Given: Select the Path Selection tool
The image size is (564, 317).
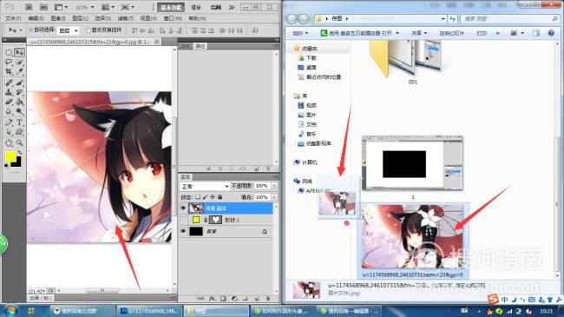Looking at the screenshot, I should tap(9, 132).
